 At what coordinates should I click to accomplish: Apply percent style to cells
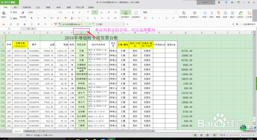click(152, 18)
